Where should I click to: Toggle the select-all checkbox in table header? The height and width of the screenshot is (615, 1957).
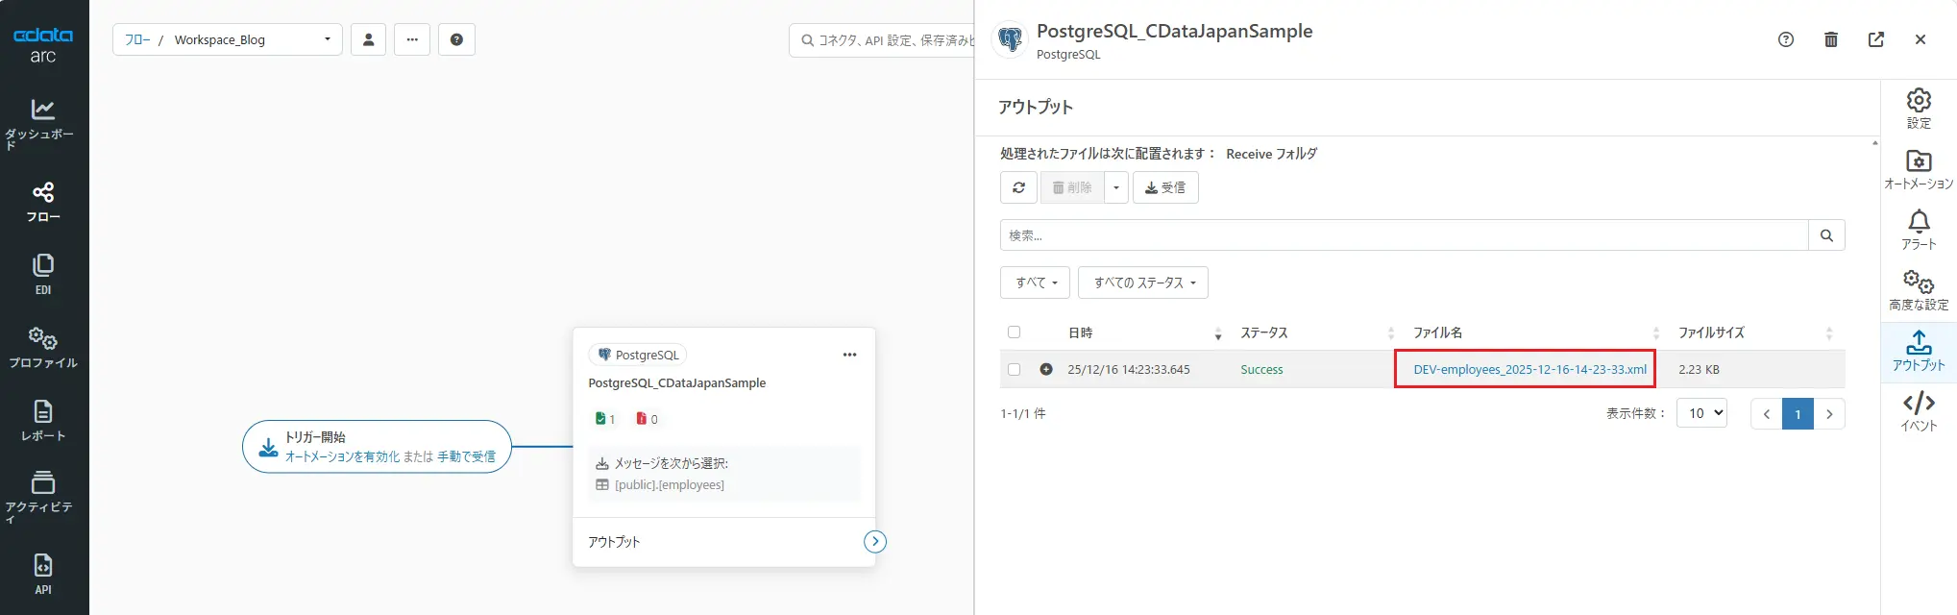pyautogui.click(x=1014, y=332)
